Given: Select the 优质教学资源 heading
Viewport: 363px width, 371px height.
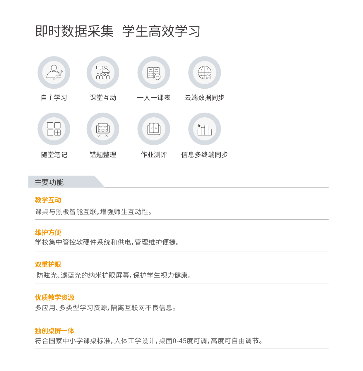Looking at the screenshot, I should [54, 298].
